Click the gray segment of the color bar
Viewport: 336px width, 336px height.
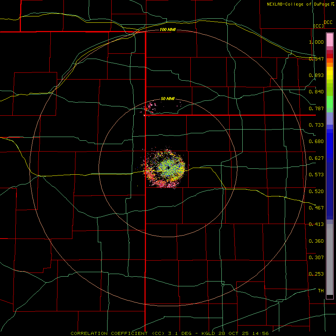pyautogui.click(x=330, y=259)
